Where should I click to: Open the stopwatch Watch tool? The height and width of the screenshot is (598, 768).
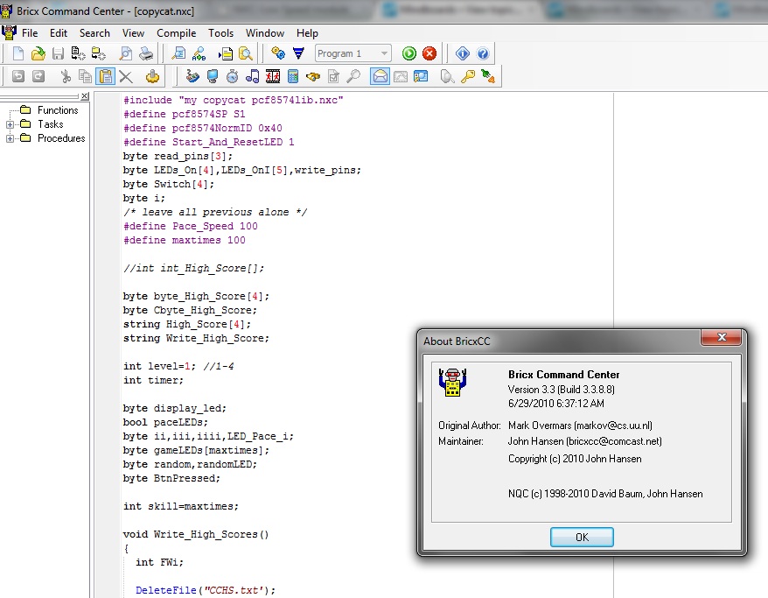pos(232,76)
